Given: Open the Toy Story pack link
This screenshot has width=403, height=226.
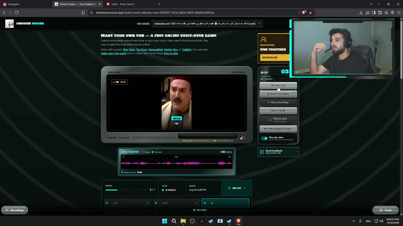Looking at the screenshot, I should pyautogui.click(x=142, y=50).
